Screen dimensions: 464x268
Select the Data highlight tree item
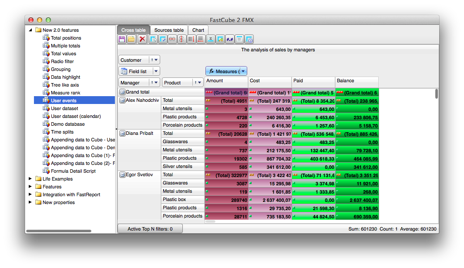[65, 77]
